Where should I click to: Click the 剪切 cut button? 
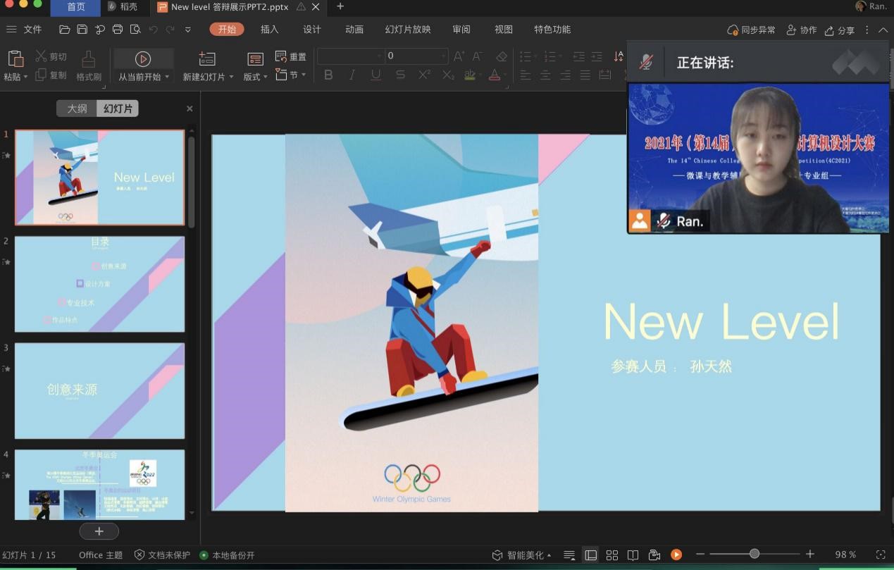click(x=51, y=56)
